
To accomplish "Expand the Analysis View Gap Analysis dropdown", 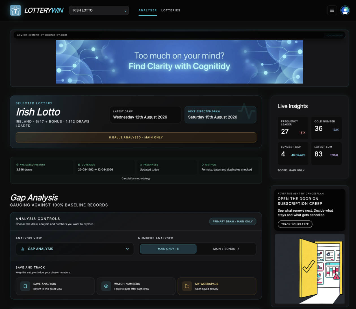I will (75, 249).
